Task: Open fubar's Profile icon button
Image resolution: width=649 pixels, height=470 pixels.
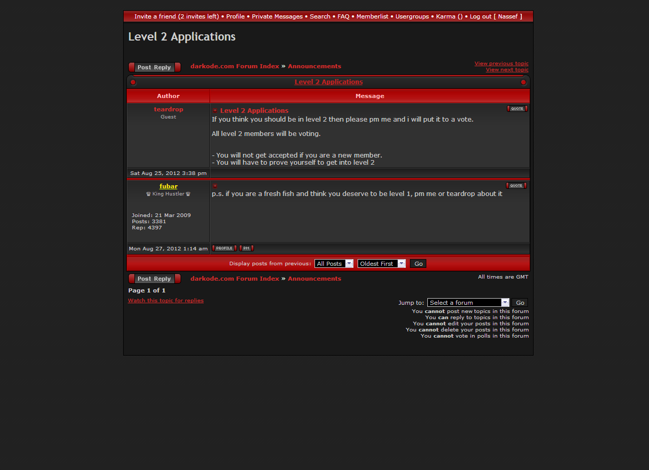Action: (x=224, y=248)
